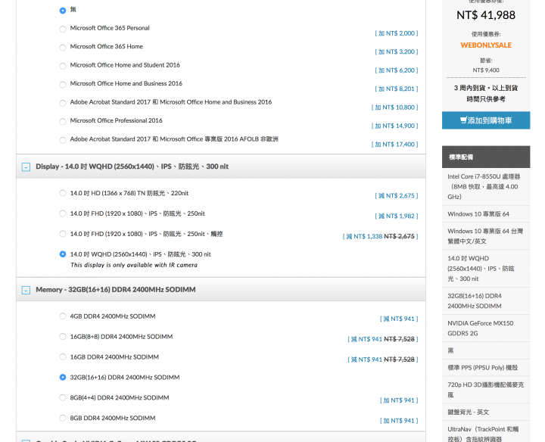This screenshot has height=442, width=545.
Task: Click the 加 NT$ 3,200 price label
Action: 396,51
